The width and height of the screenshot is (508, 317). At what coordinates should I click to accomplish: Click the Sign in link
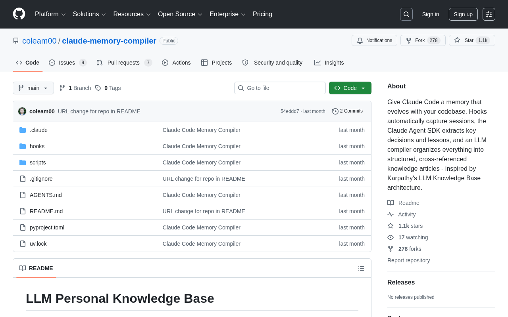point(431,14)
